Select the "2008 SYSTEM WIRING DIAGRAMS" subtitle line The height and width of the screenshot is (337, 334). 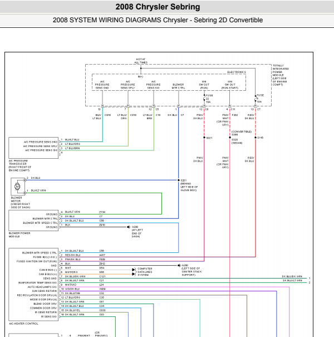(158, 20)
